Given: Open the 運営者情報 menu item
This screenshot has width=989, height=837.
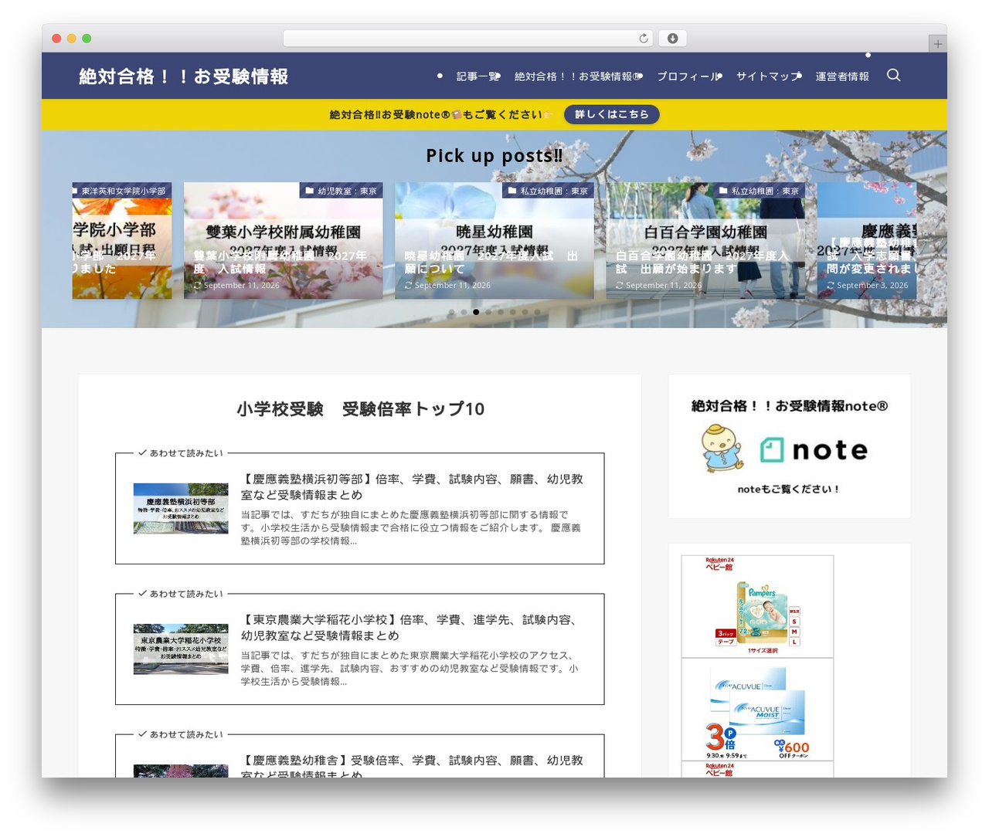Looking at the screenshot, I should click(x=842, y=76).
